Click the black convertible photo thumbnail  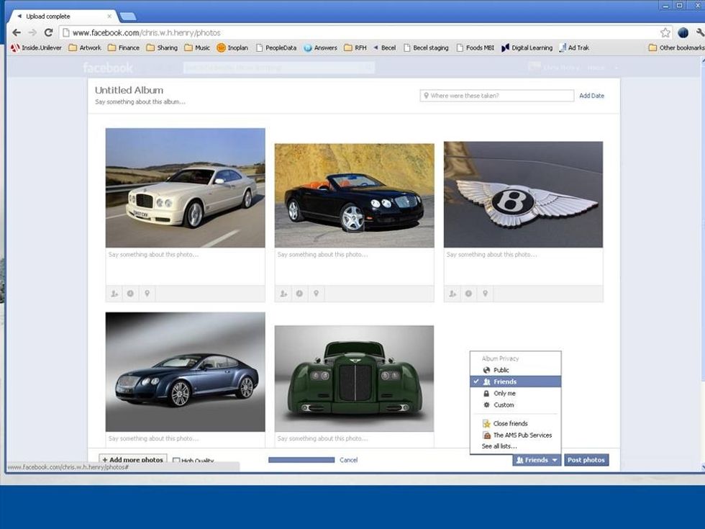354,195
